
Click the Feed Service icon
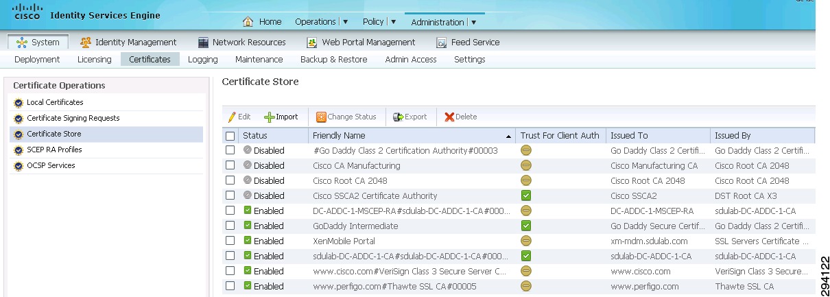442,43
